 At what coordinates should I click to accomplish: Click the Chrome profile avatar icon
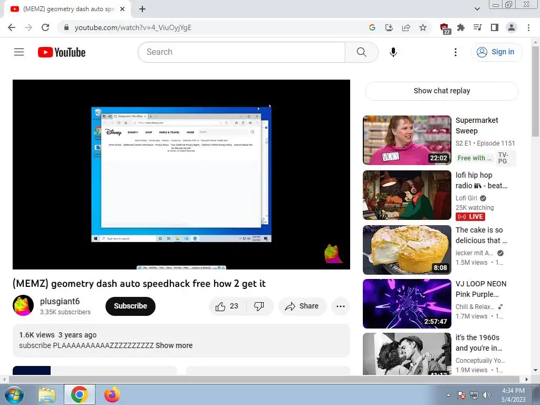pos(512,27)
